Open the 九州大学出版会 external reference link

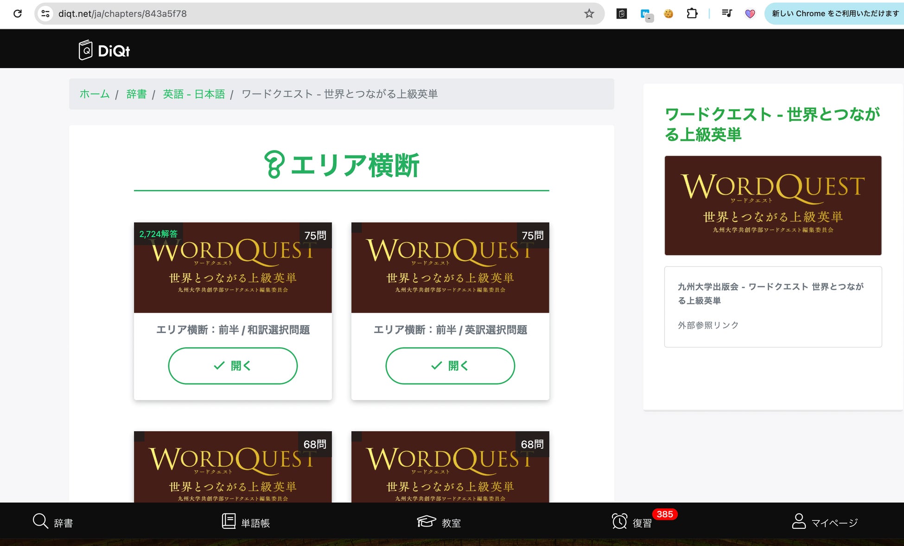770,293
